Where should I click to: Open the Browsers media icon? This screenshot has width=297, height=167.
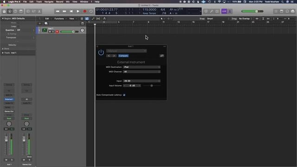coord(293,11)
